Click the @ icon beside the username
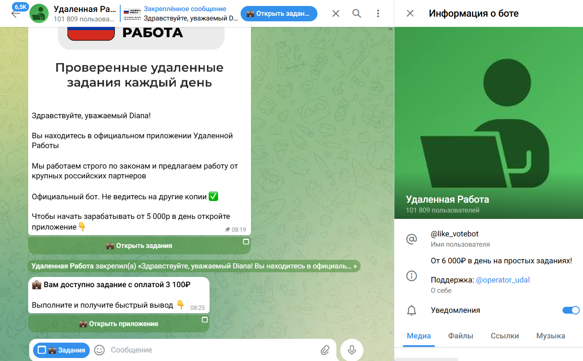Image resolution: width=583 pixels, height=361 pixels. tap(411, 239)
